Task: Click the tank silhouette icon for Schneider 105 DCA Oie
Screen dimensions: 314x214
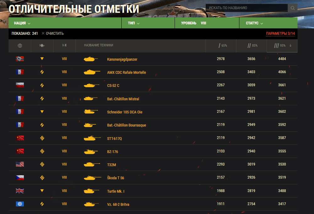Action: coord(91,112)
